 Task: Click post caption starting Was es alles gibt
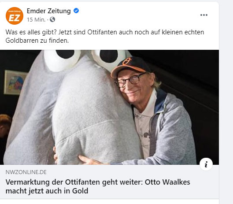(105, 36)
